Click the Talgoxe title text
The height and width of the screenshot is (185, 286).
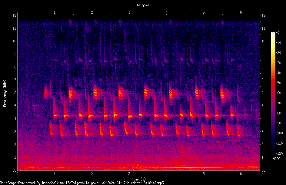[x=143, y=5]
